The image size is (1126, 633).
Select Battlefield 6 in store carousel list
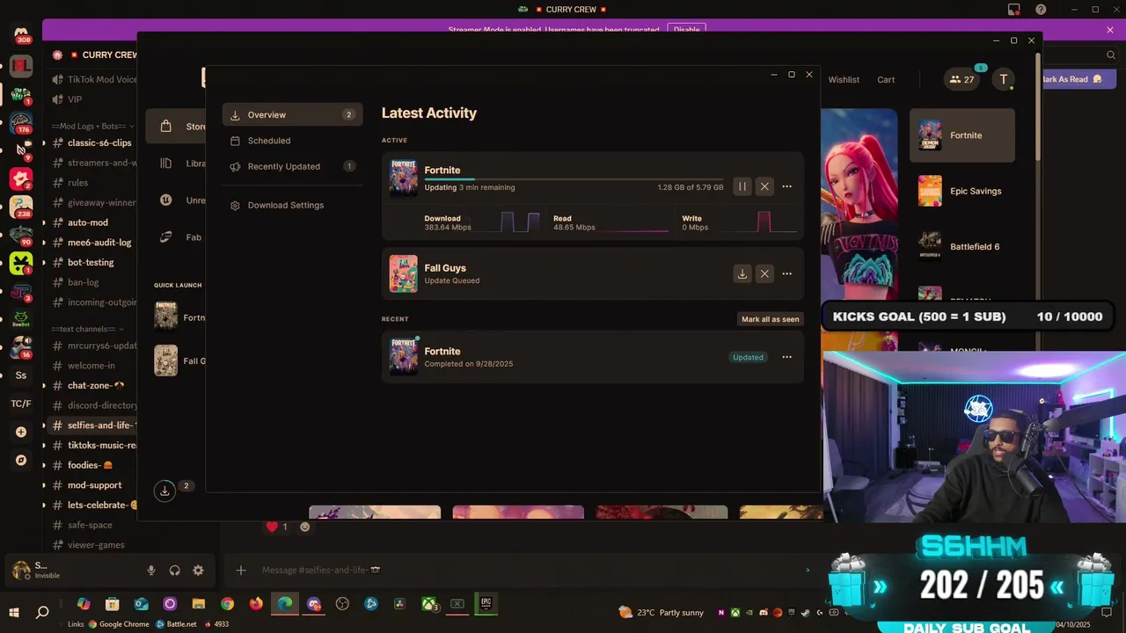(x=962, y=246)
